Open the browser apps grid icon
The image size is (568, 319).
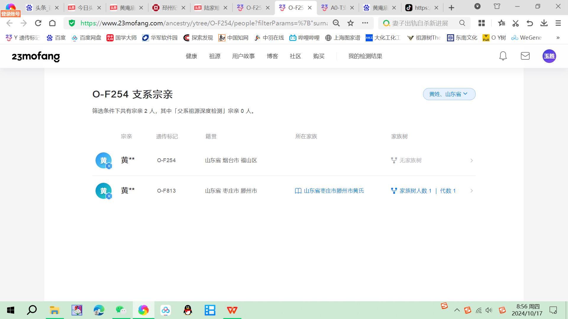pyautogui.click(x=482, y=23)
